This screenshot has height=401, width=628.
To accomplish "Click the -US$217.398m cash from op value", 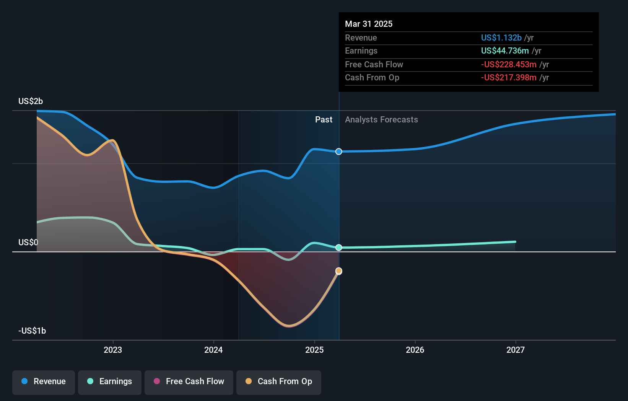I will 509,77.
